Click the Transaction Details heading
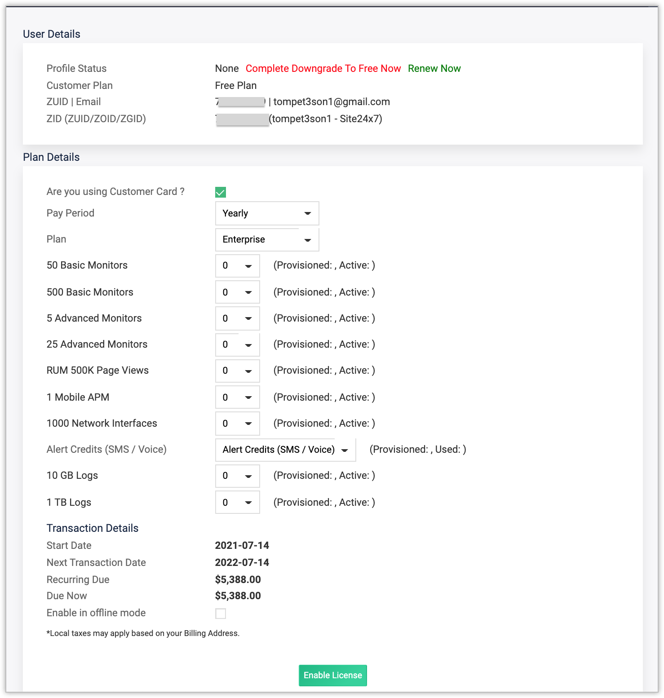The width and height of the screenshot is (664, 698). point(92,528)
